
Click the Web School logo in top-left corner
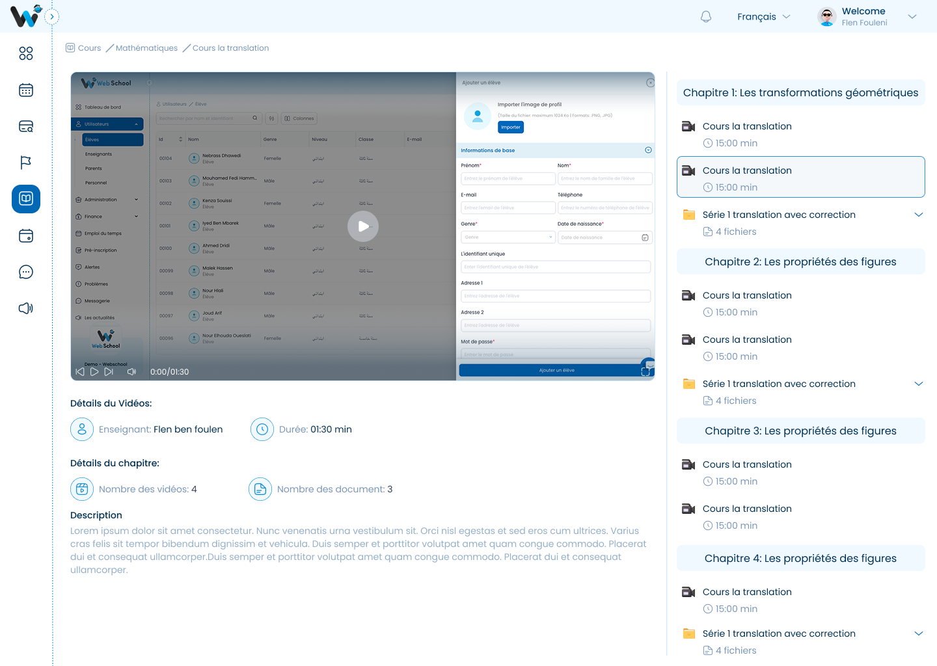[26, 16]
